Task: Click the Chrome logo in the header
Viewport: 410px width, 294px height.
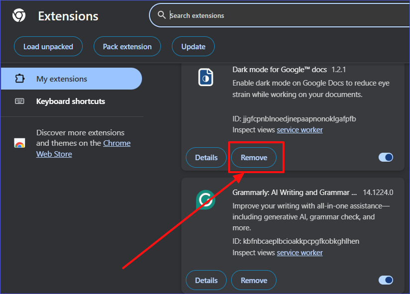Action: 19,15
